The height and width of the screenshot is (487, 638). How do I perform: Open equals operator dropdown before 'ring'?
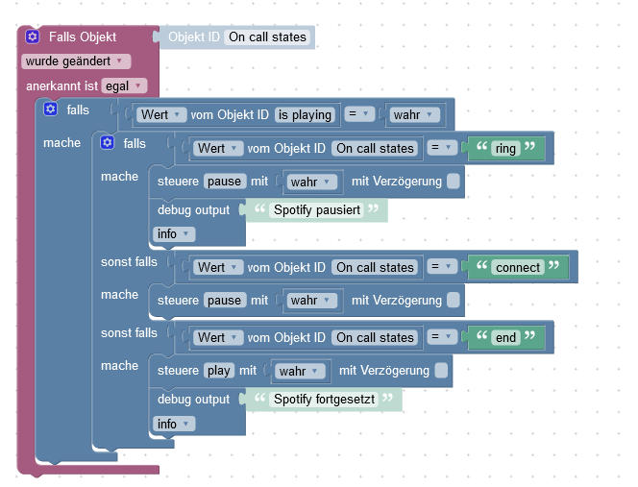[x=442, y=148]
